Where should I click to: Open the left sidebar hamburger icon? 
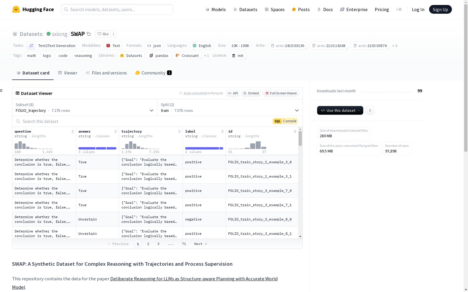click(x=1, y=91)
